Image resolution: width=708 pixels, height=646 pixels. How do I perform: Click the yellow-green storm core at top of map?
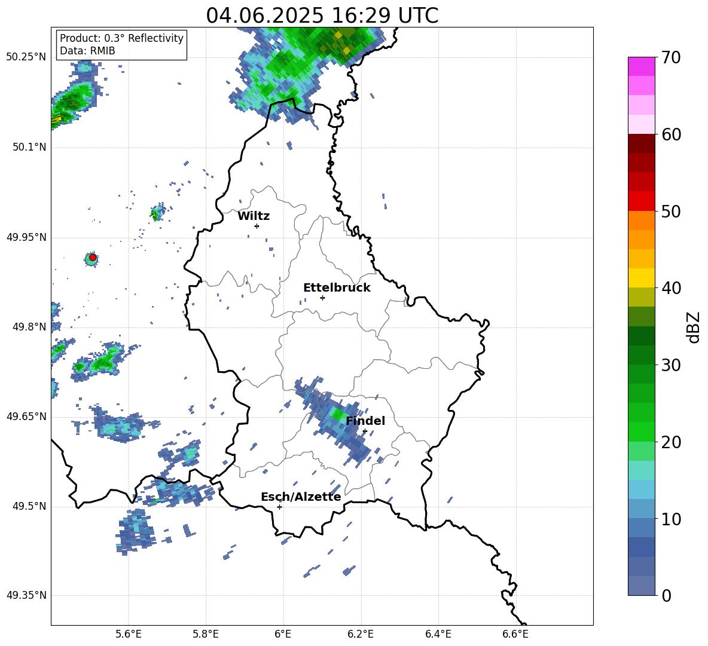[342, 41]
